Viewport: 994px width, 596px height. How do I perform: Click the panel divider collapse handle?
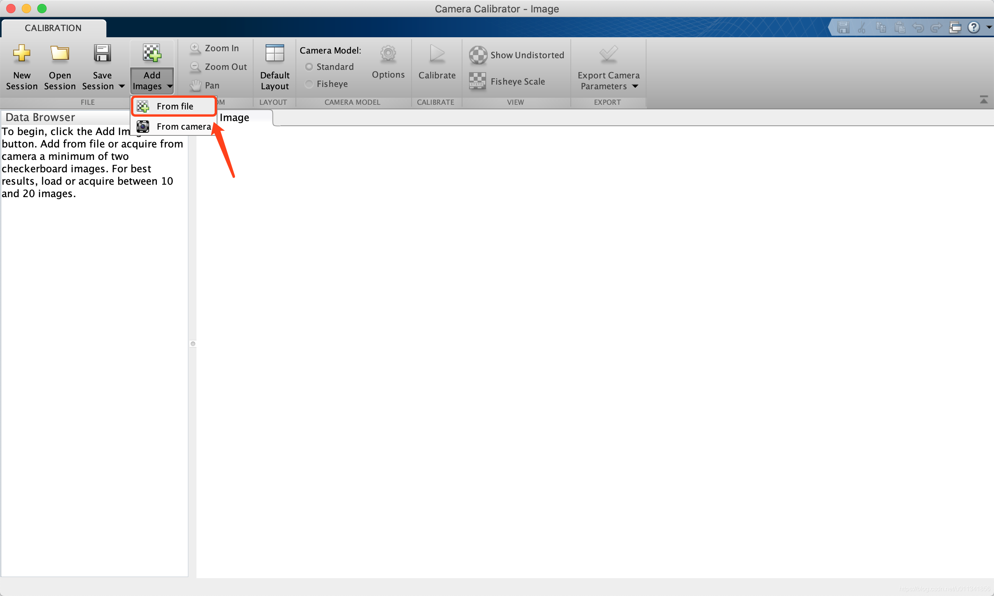193,344
